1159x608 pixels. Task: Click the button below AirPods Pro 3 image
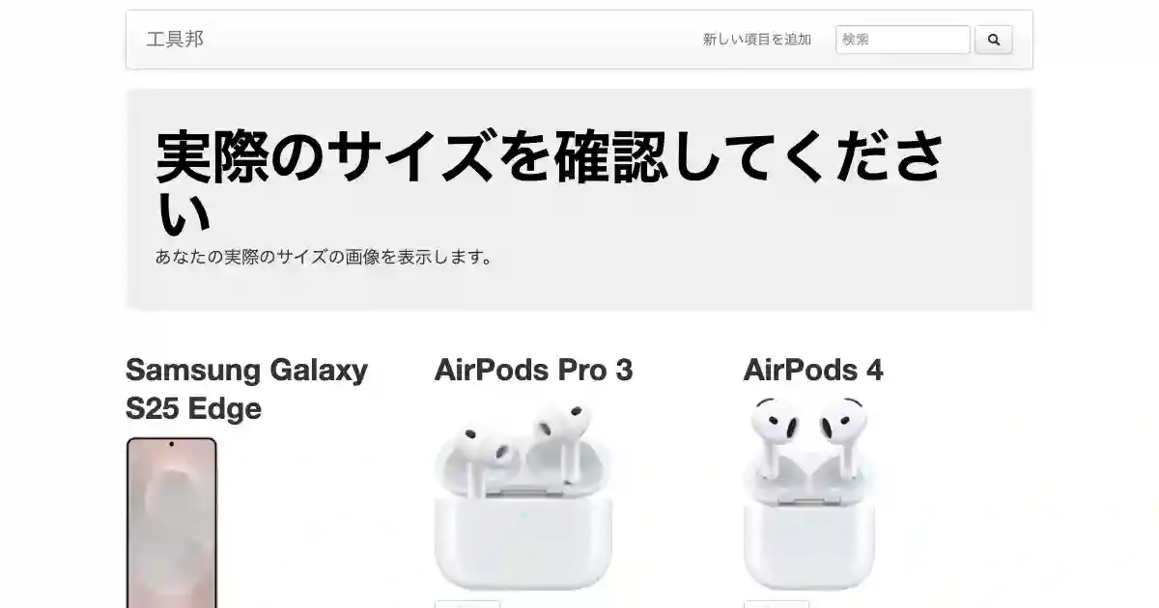pyautogui.click(x=467, y=604)
